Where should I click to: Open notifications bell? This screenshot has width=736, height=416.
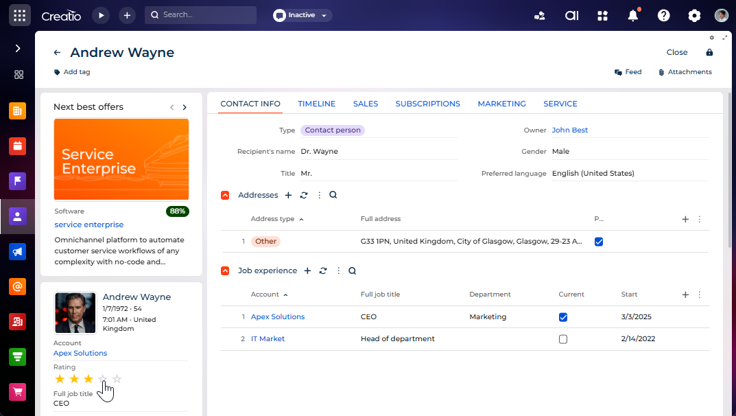click(x=633, y=16)
